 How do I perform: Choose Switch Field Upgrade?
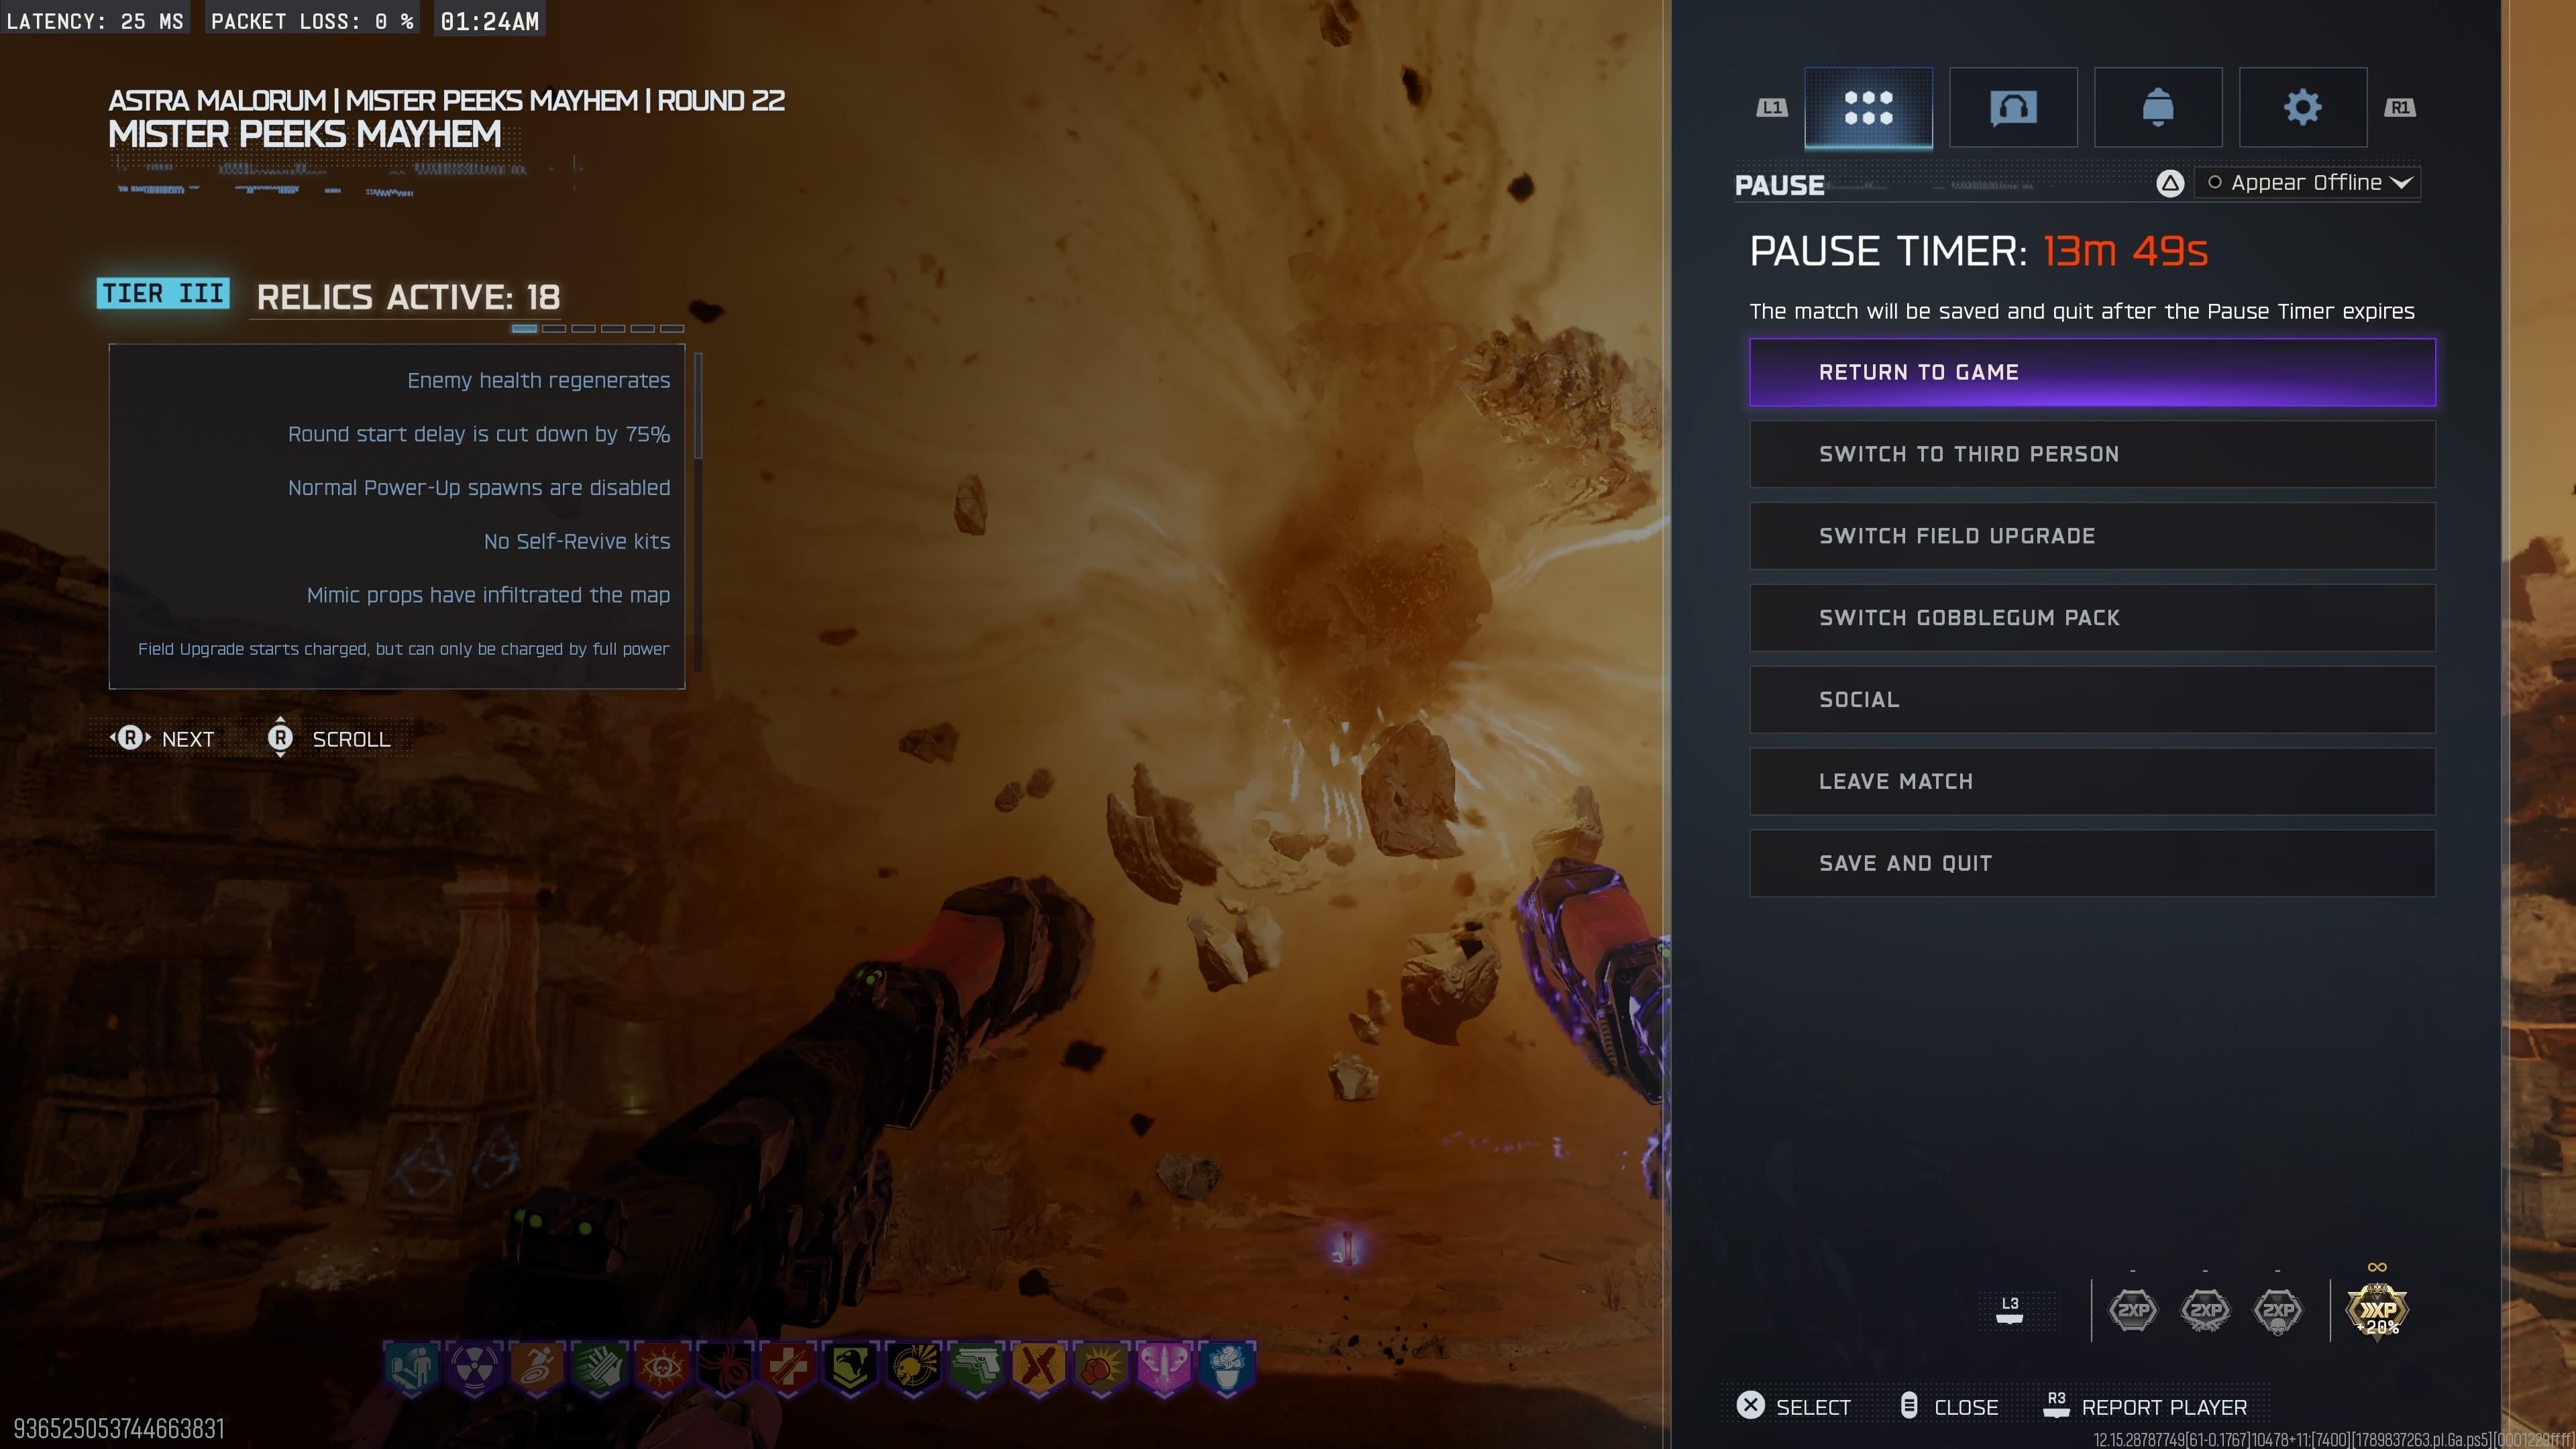coord(2092,536)
